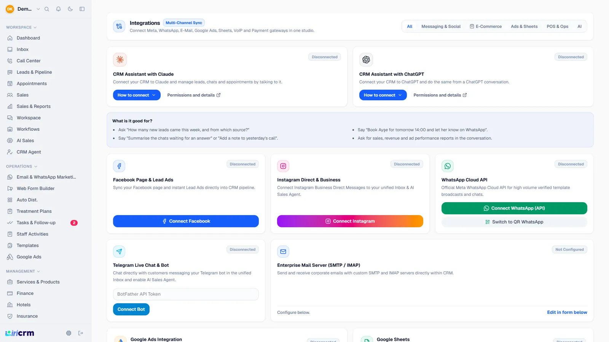Viewport: 609px width, 342px height.
Task: Switch to POS & Ops tab
Action: (557, 27)
